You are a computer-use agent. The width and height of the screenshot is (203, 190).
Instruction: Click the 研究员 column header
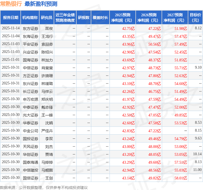pyautogui.click(x=47, y=17)
